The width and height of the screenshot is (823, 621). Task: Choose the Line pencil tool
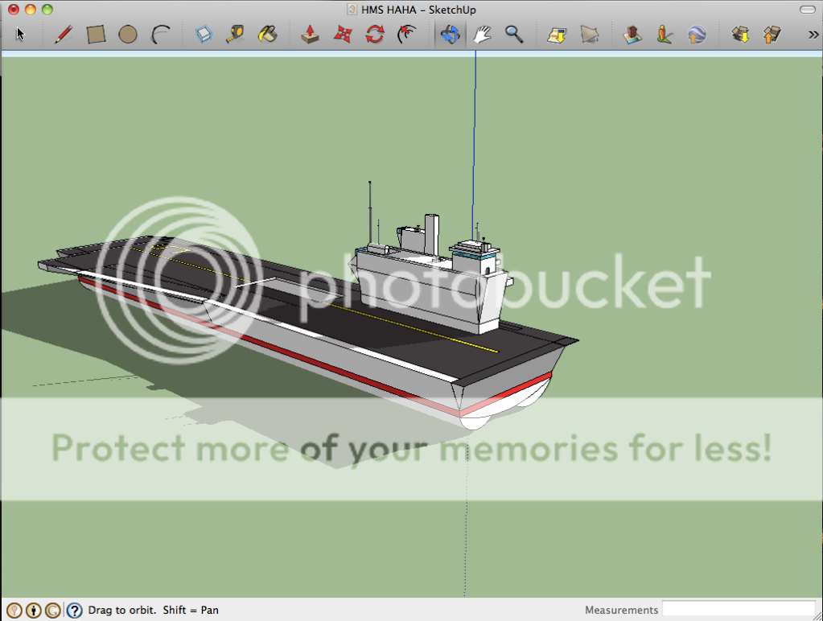point(64,34)
